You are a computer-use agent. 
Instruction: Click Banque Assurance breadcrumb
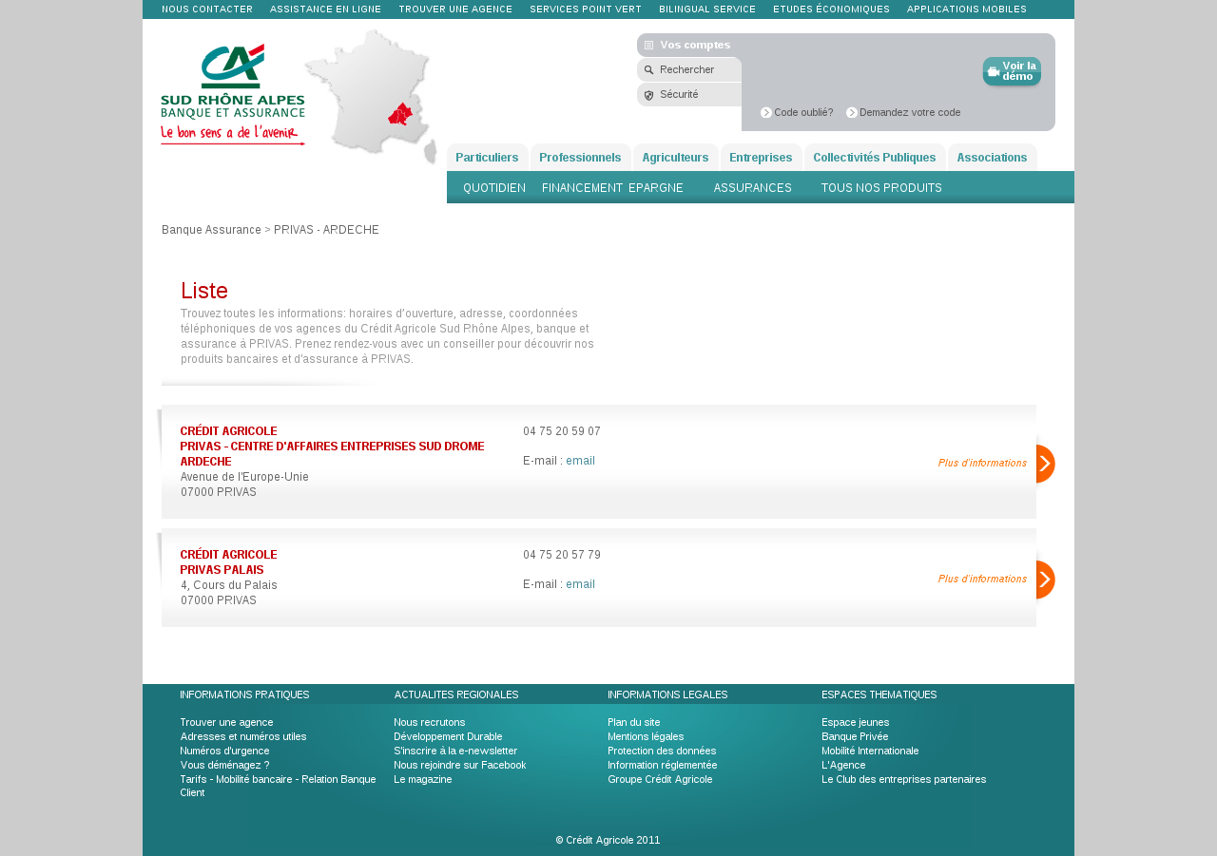pyautogui.click(x=211, y=230)
